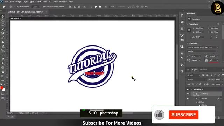Open the Filter menu
Screen dimensions: 224x126
pos(45,2)
